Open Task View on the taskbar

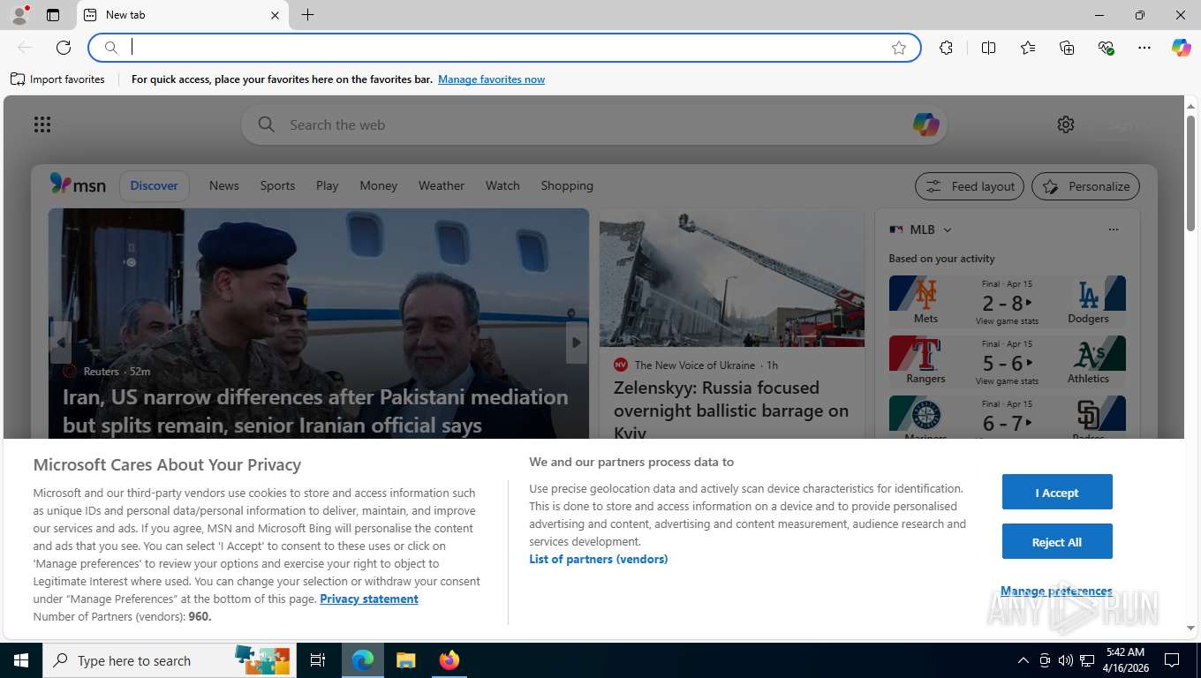click(x=318, y=660)
